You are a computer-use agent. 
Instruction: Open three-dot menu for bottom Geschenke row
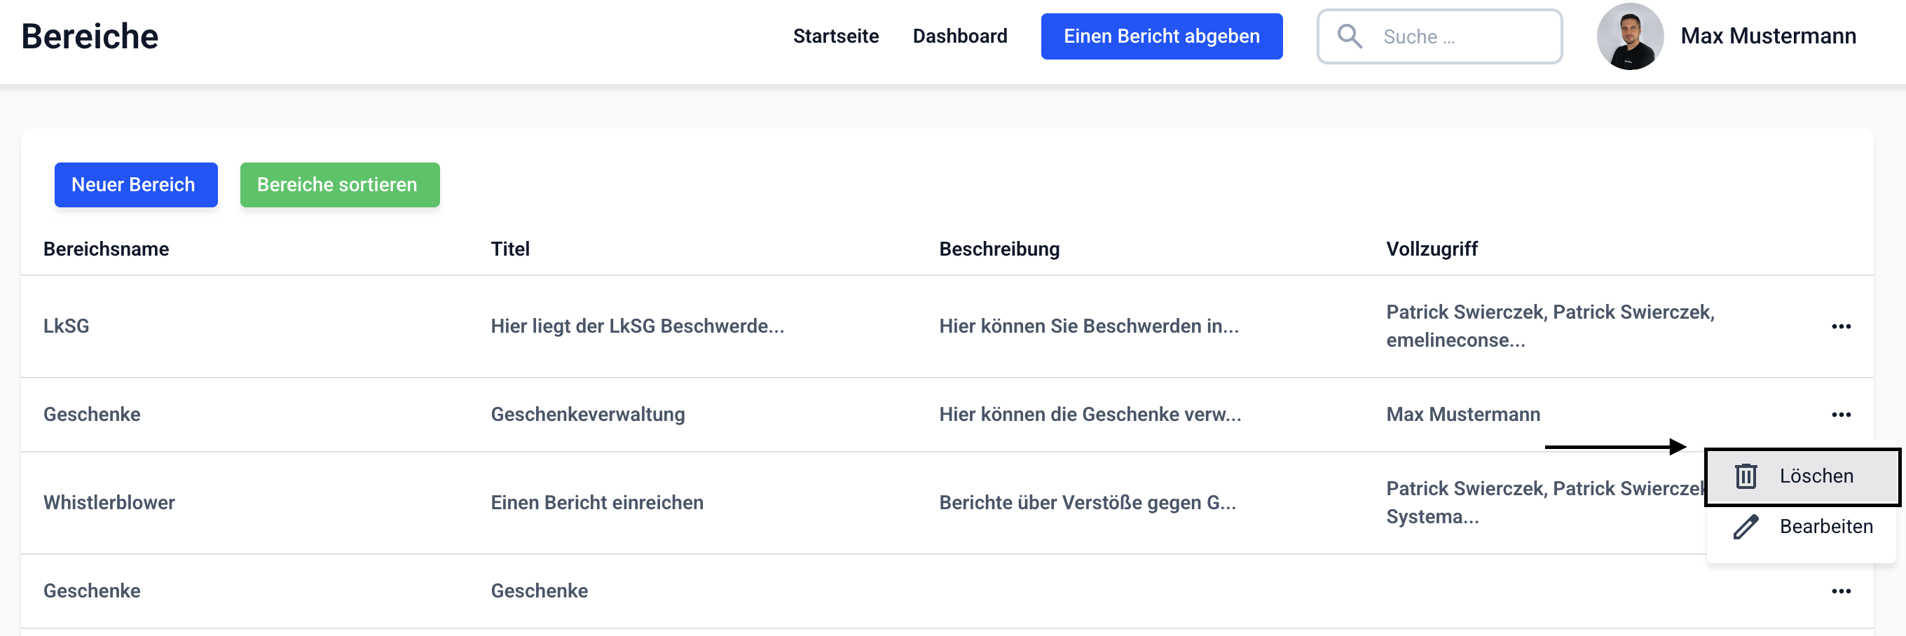click(1840, 591)
